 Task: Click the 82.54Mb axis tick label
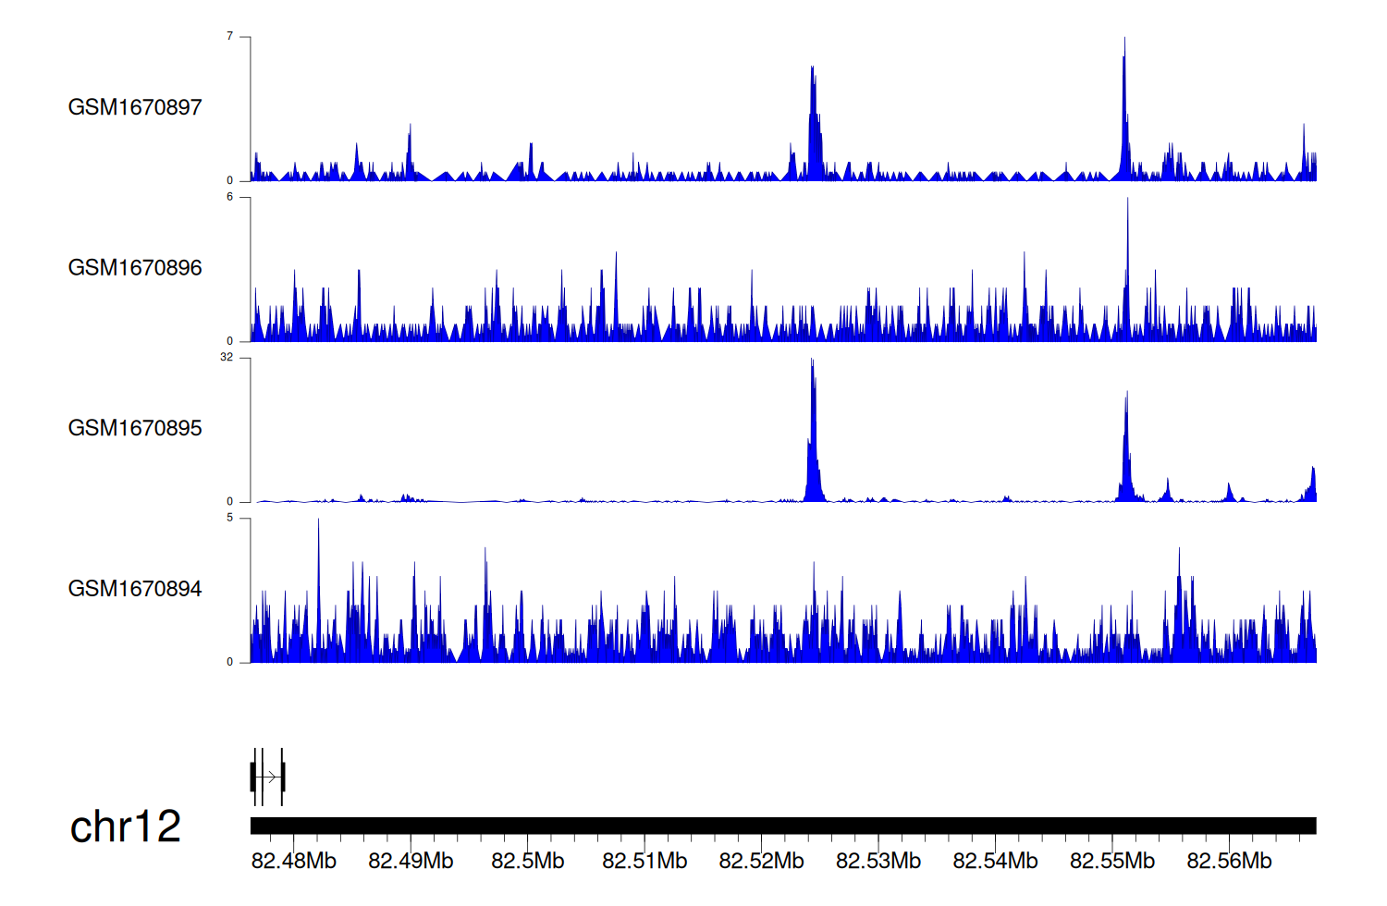[x=995, y=861]
